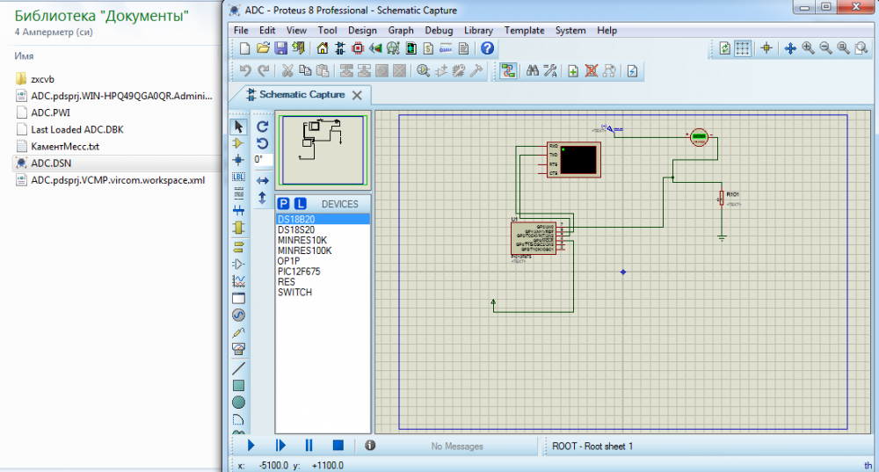879x472 pixels.
Task: Select PIC12F675 in the devices list
Action: click(299, 272)
